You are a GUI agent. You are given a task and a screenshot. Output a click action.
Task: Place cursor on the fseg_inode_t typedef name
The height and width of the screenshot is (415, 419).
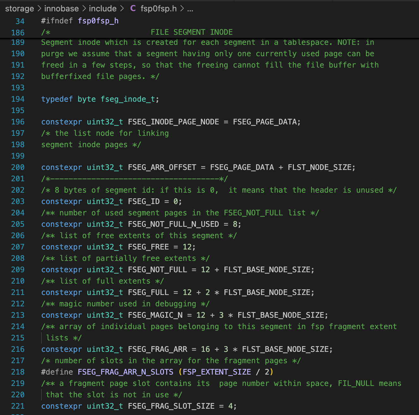[x=128, y=99]
